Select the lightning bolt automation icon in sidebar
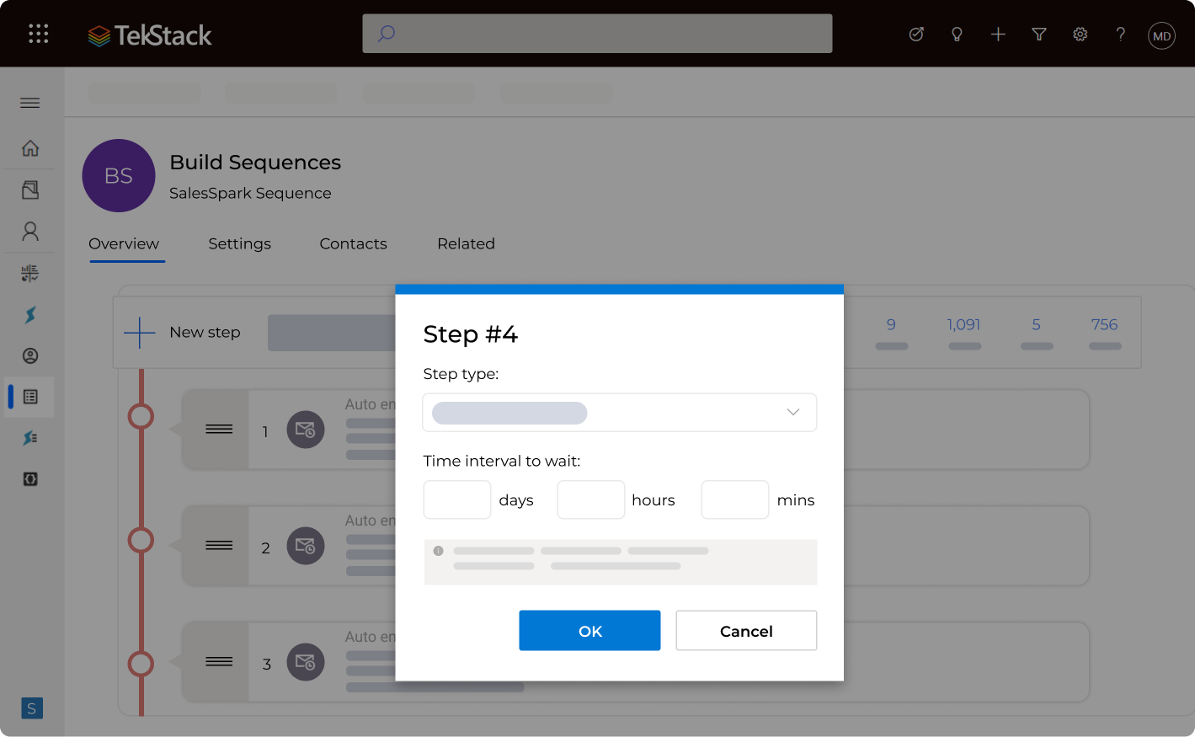1195x737 pixels. (x=29, y=314)
